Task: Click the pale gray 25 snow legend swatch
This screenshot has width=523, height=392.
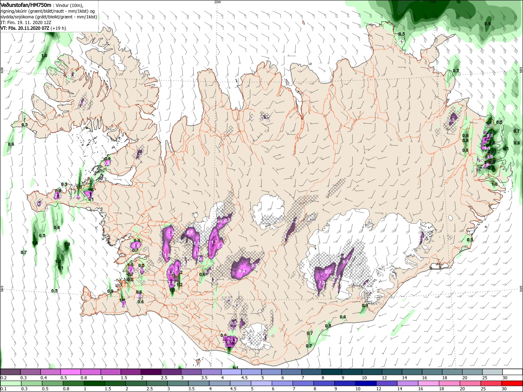Action: [492, 372]
